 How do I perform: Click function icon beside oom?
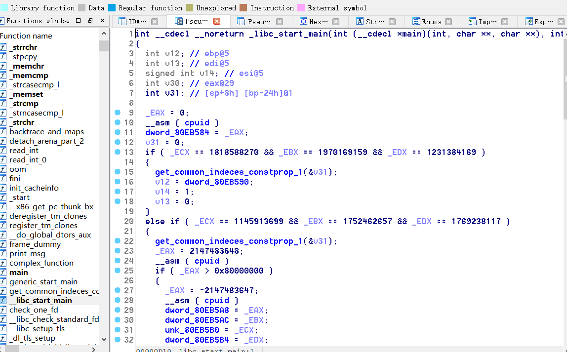3,169
